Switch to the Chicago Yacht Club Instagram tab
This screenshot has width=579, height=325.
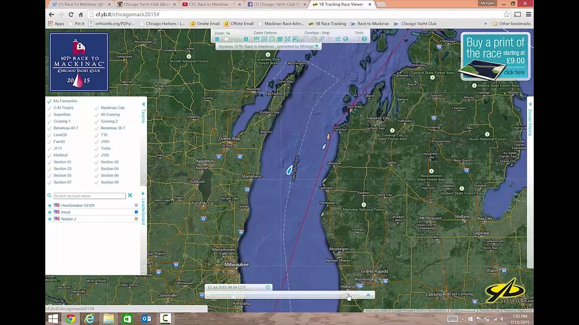pyautogui.click(x=146, y=5)
